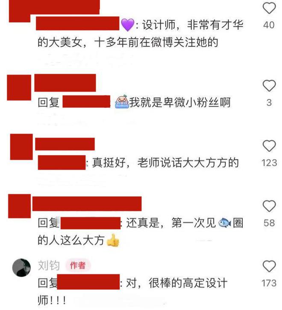Tap the heart above the 58 count
Screen dimensions: 282x310
(x=269, y=206)
